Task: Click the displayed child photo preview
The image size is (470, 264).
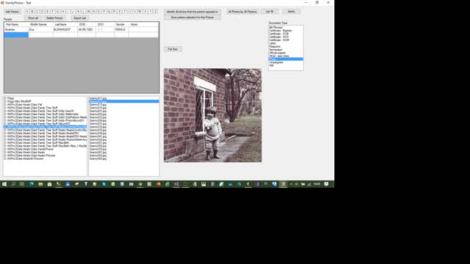Action: 212,115
